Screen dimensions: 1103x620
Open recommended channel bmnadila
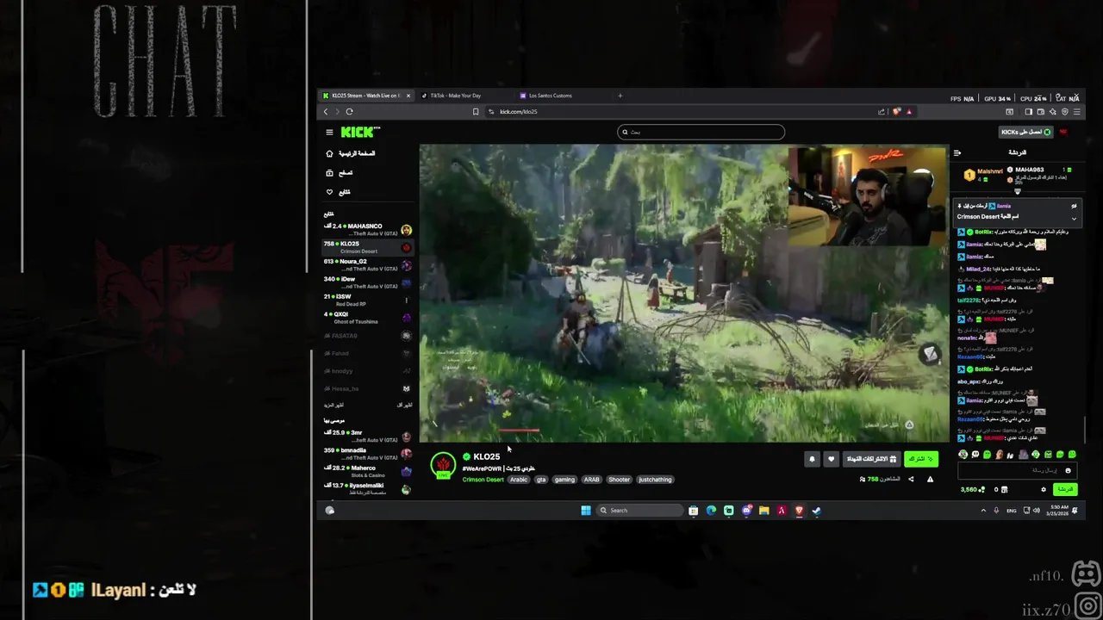pos(368,454)
